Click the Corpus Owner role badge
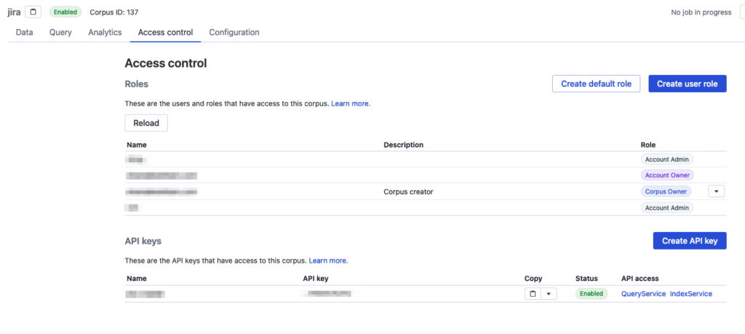745x334 pixels. (666, 191)
